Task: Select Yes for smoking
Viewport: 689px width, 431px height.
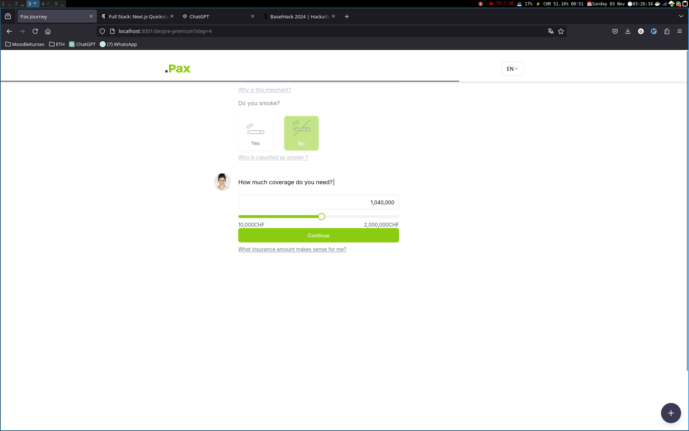Action: coord(255,133)
